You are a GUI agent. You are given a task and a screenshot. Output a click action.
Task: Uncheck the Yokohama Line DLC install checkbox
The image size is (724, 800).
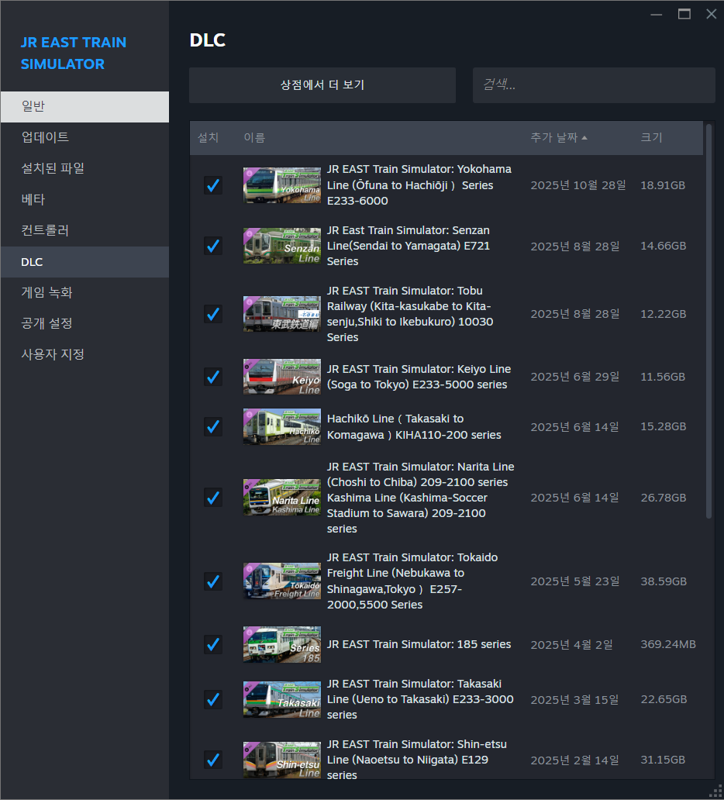click(x=212, y=185)
